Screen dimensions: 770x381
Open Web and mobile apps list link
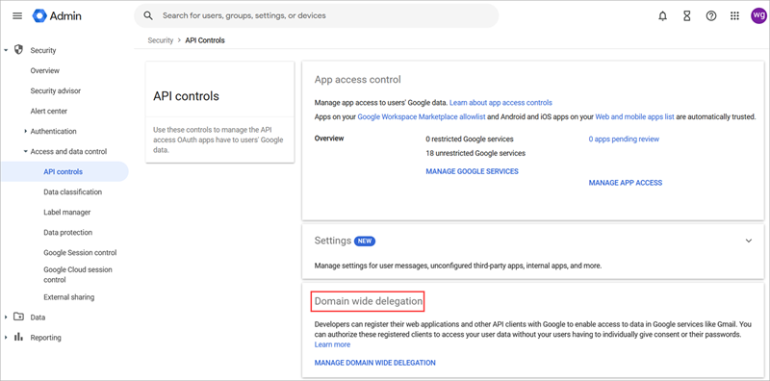click(x=634, y=116)
